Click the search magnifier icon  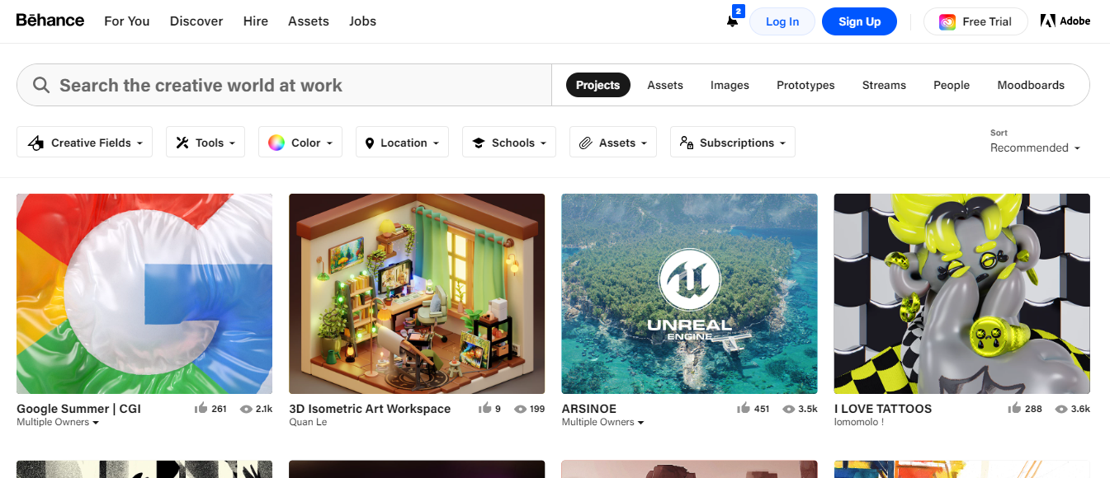pos(41,85)
